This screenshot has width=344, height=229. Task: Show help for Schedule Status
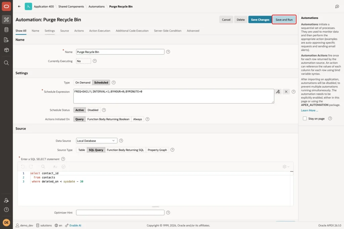click(104, 110)
